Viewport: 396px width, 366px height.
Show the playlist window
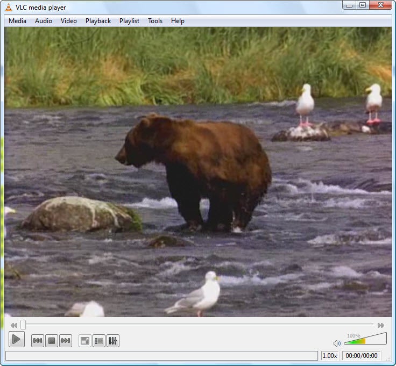[99, 341]
